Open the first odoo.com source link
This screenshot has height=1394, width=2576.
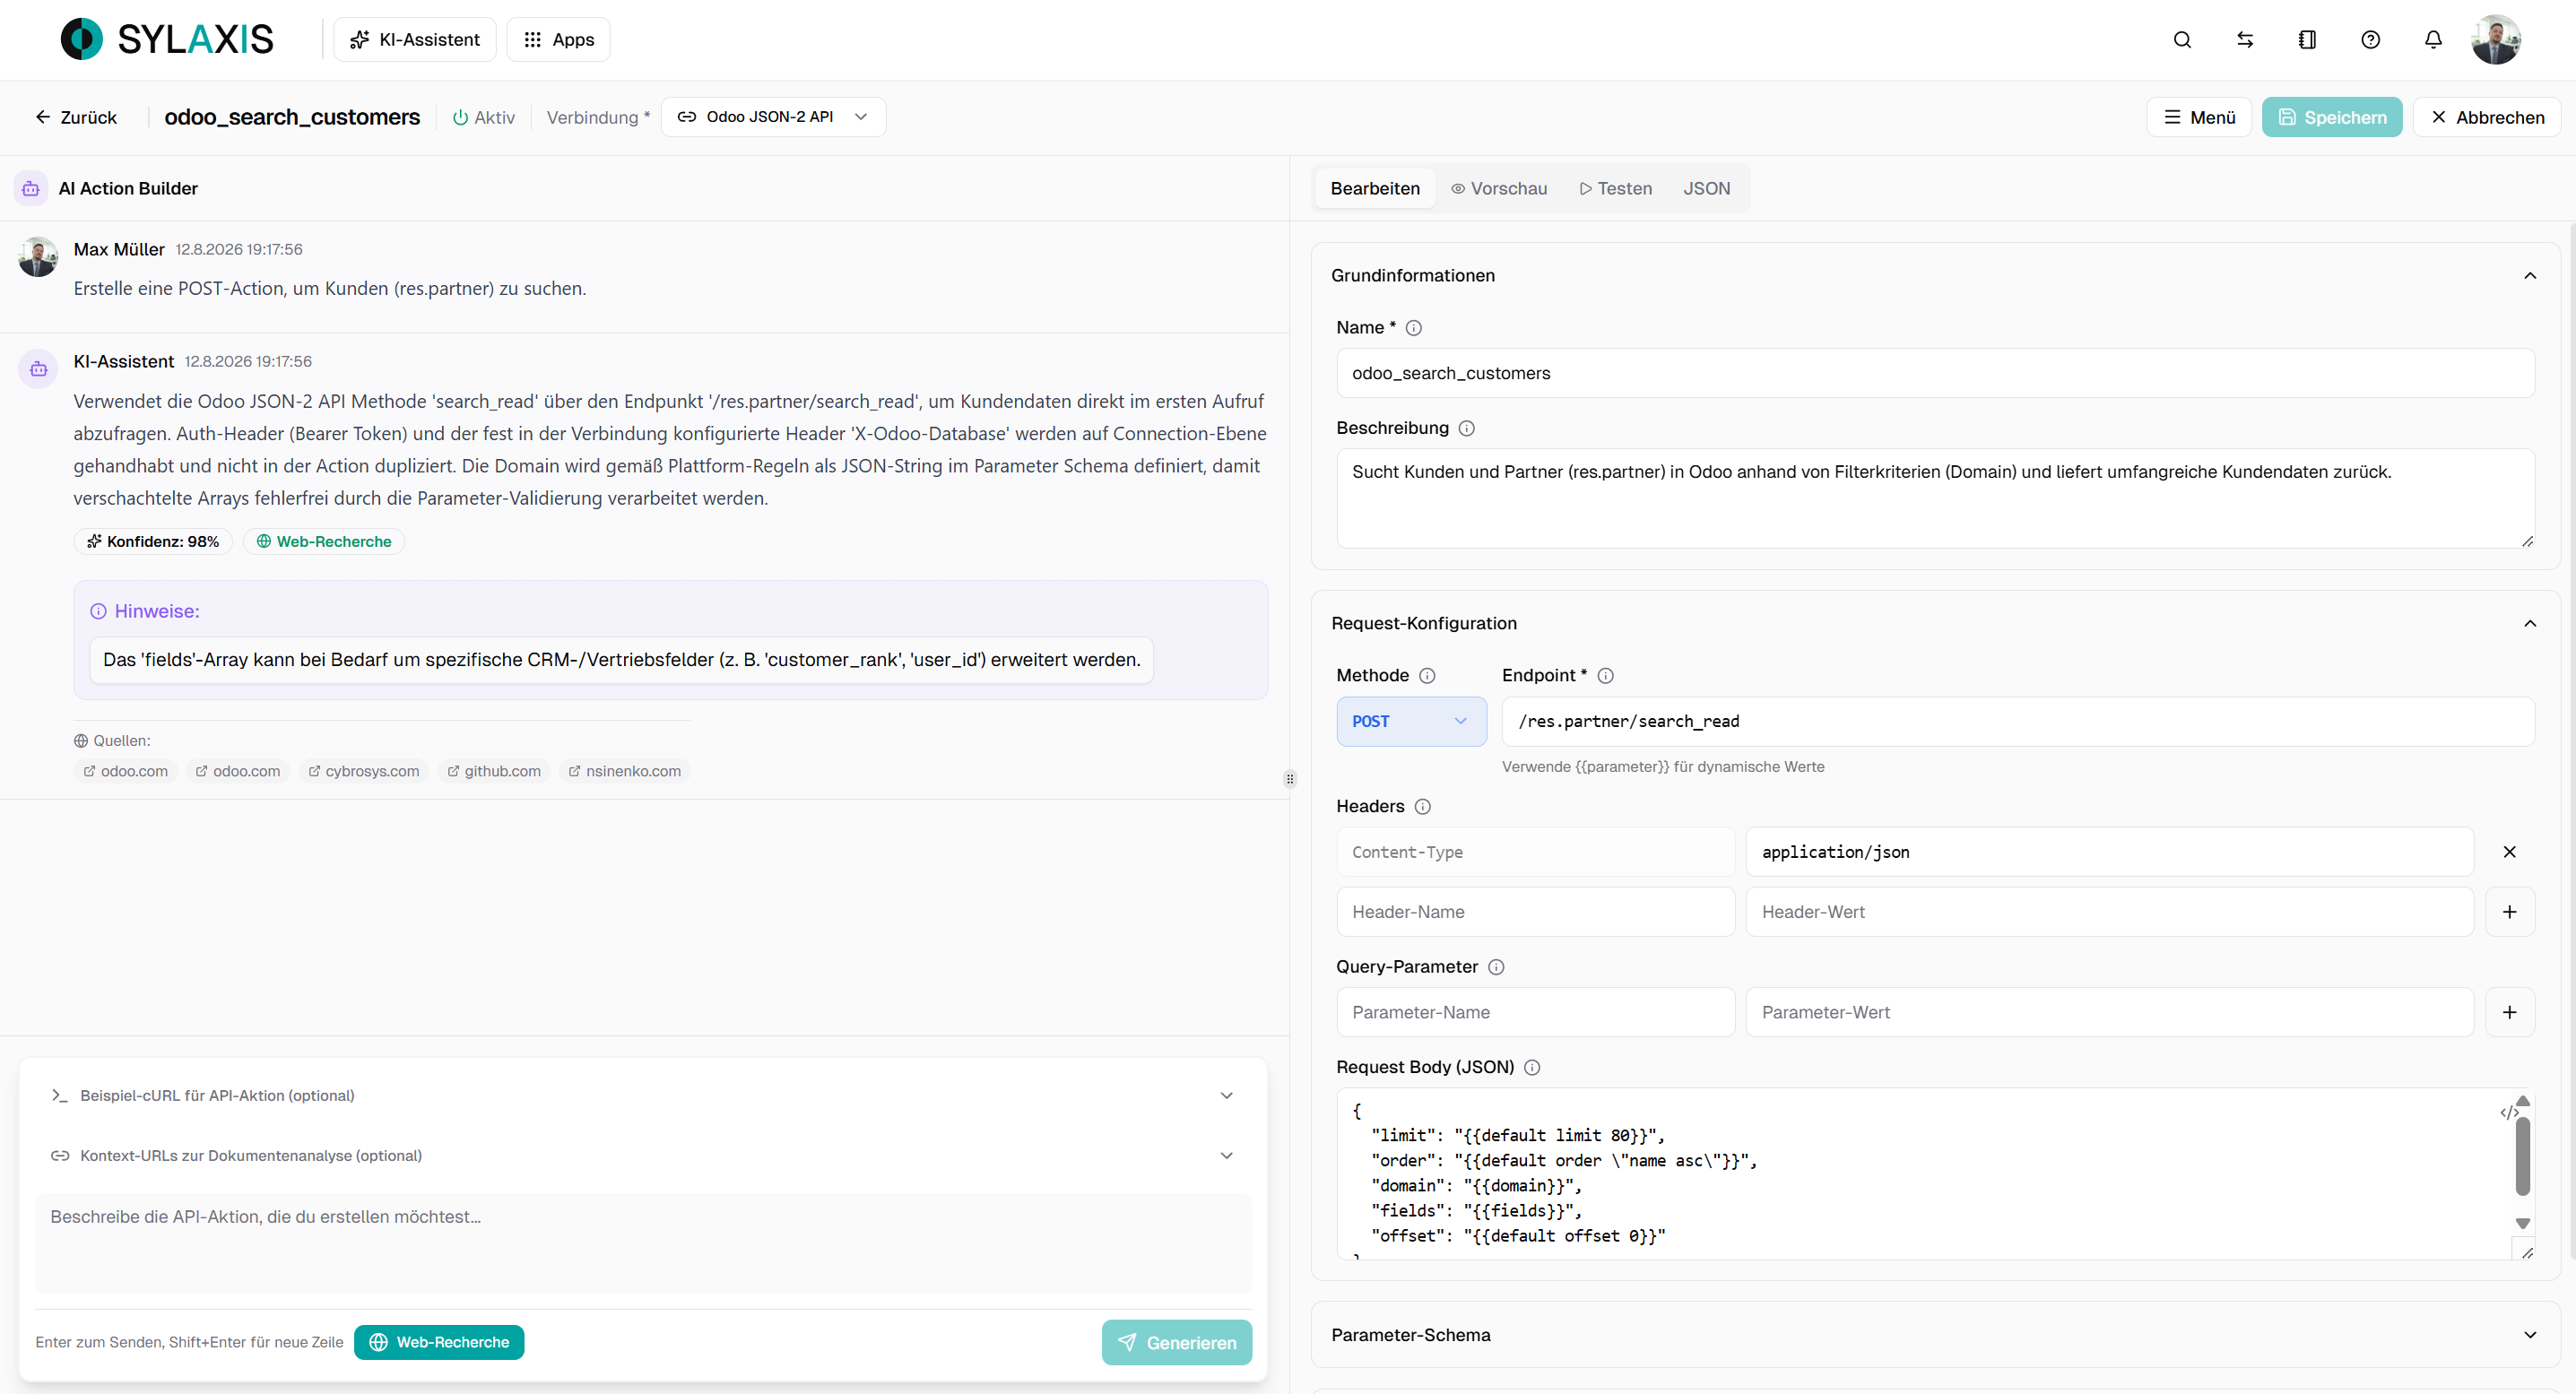click(125, 771)
